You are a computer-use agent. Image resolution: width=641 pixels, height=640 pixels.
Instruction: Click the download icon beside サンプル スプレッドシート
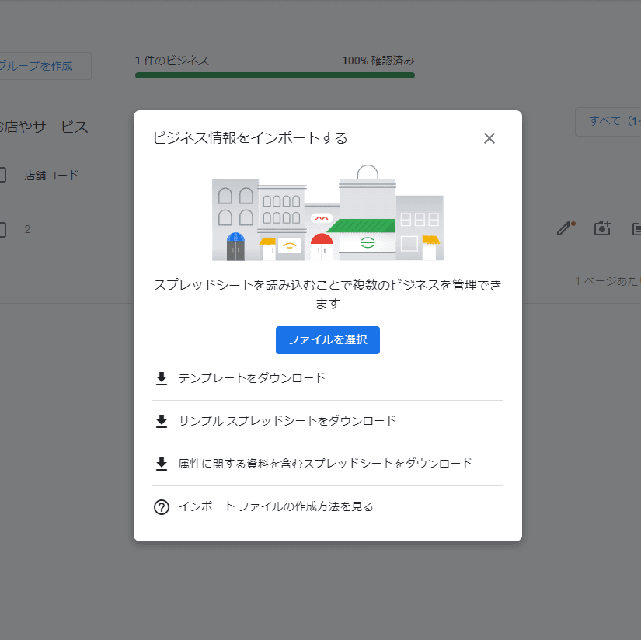162,422
